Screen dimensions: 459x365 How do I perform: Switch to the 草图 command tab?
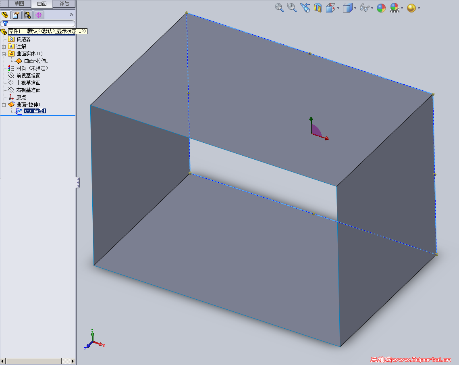pos(19,4)
